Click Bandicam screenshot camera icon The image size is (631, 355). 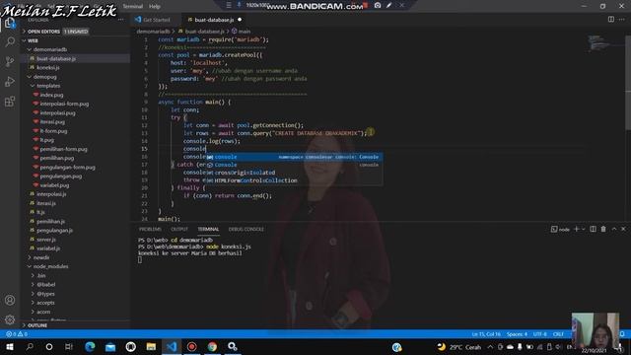[x=378, y=5]
